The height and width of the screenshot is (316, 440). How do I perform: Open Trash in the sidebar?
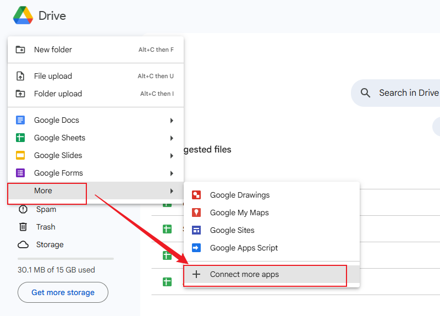coord(46,227)
